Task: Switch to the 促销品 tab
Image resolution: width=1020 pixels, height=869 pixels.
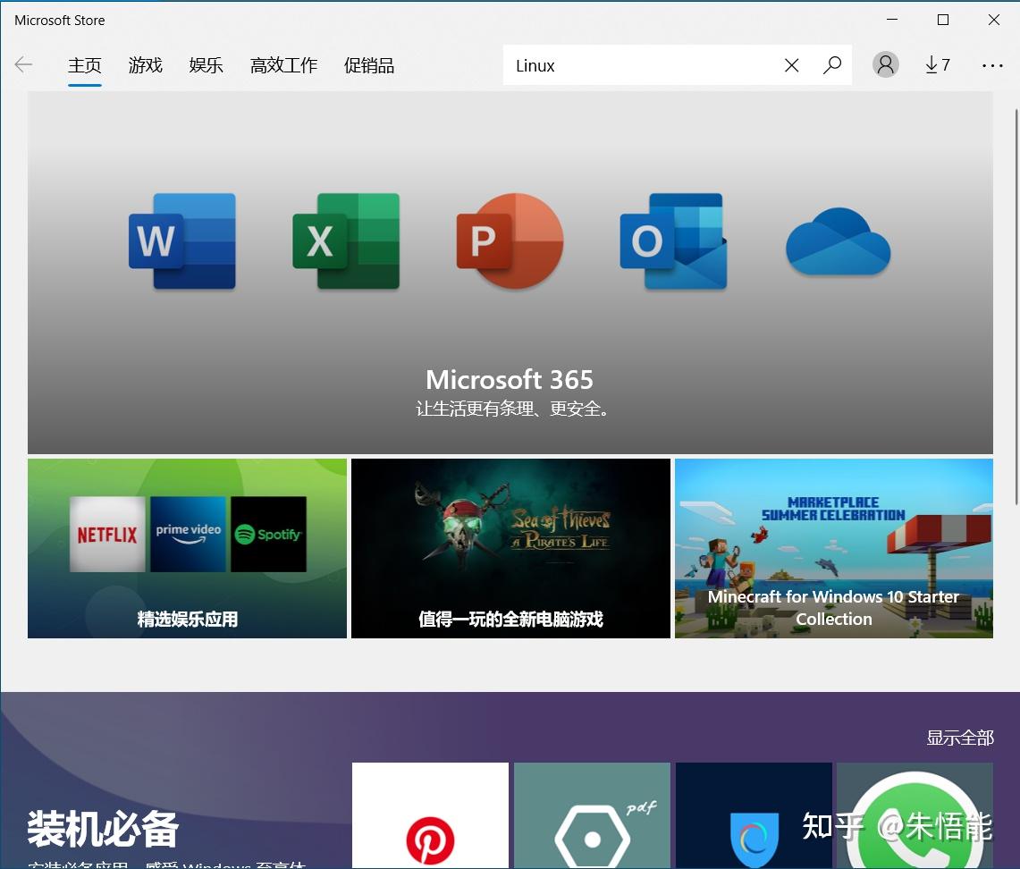Action: (369, 65)
